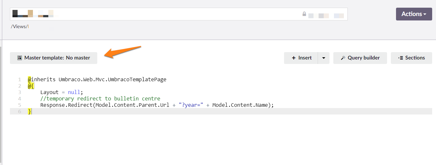Image resolution: width=436 pixels, height=165 pixels.
Task: Click the "?year=" string literal
Action: click(191, 105)
